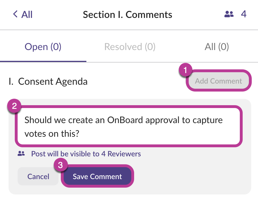Click the step 1 badge marker
258x199 pixels.
tap(185, 70)
